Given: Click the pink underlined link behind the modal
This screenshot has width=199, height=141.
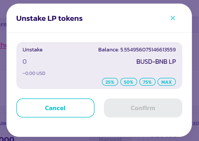Looking at the screenshot, I should pos(3,45).
